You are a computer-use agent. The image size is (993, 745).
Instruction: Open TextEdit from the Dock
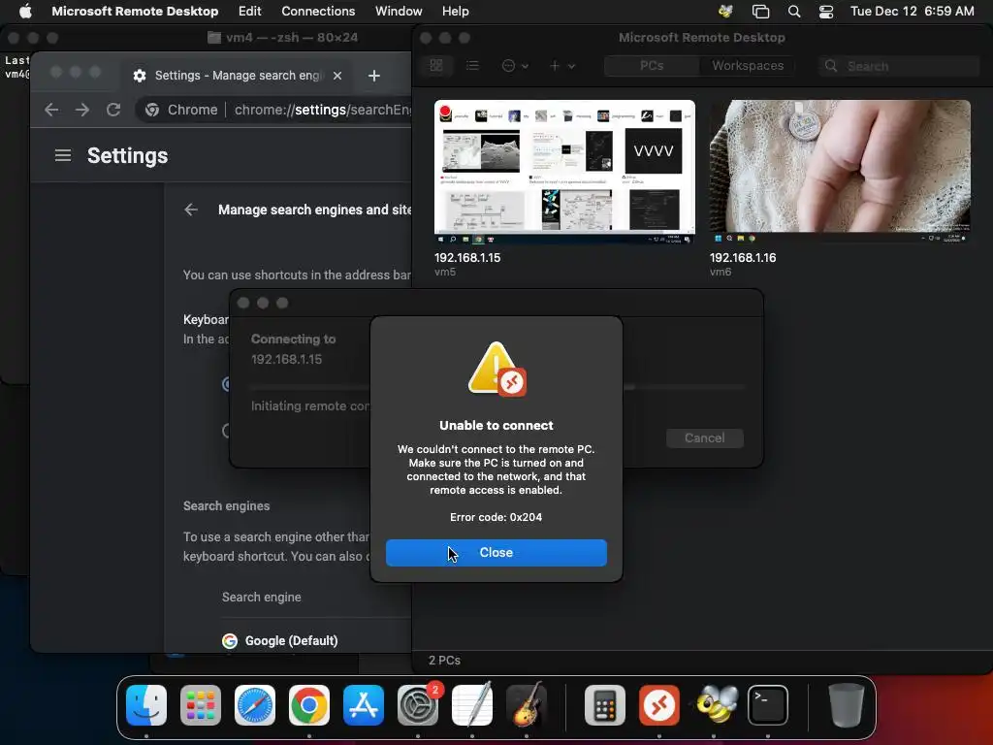(x=472, y=705)
